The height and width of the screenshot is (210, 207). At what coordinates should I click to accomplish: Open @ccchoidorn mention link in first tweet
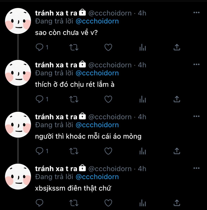(97, 21)
